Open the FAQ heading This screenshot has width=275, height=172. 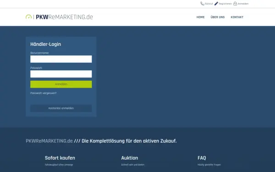point(202,158)
